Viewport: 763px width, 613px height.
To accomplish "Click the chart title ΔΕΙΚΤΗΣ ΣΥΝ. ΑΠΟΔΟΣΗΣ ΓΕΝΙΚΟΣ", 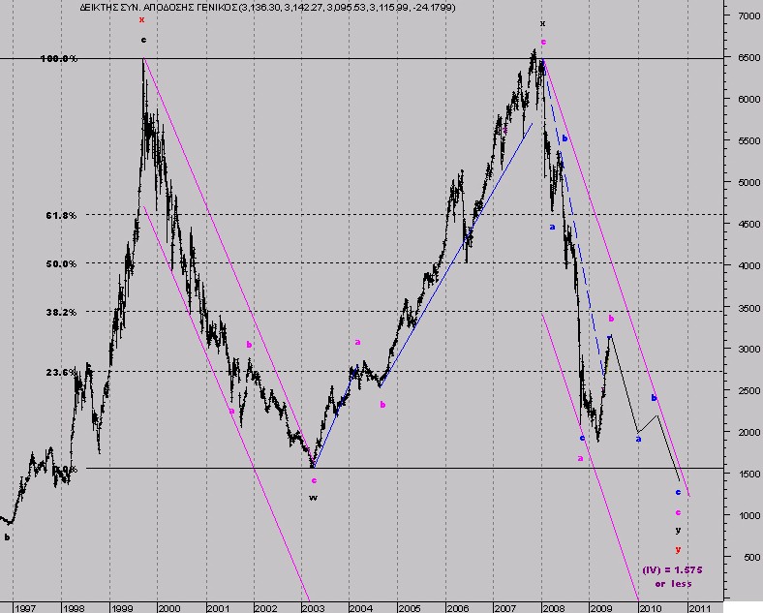I will (159, 8).
